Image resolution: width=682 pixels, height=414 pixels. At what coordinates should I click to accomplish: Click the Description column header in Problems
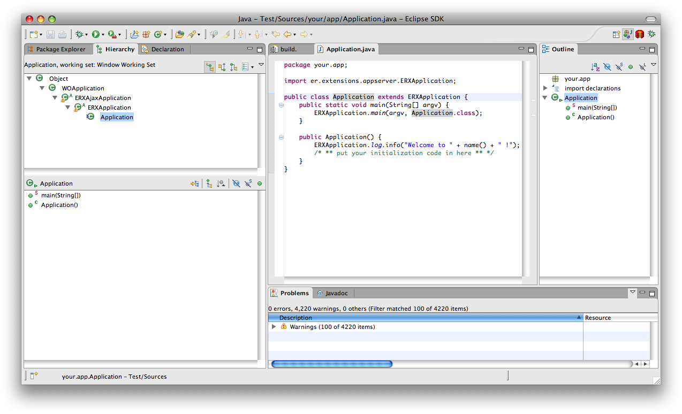pos(295,318)
